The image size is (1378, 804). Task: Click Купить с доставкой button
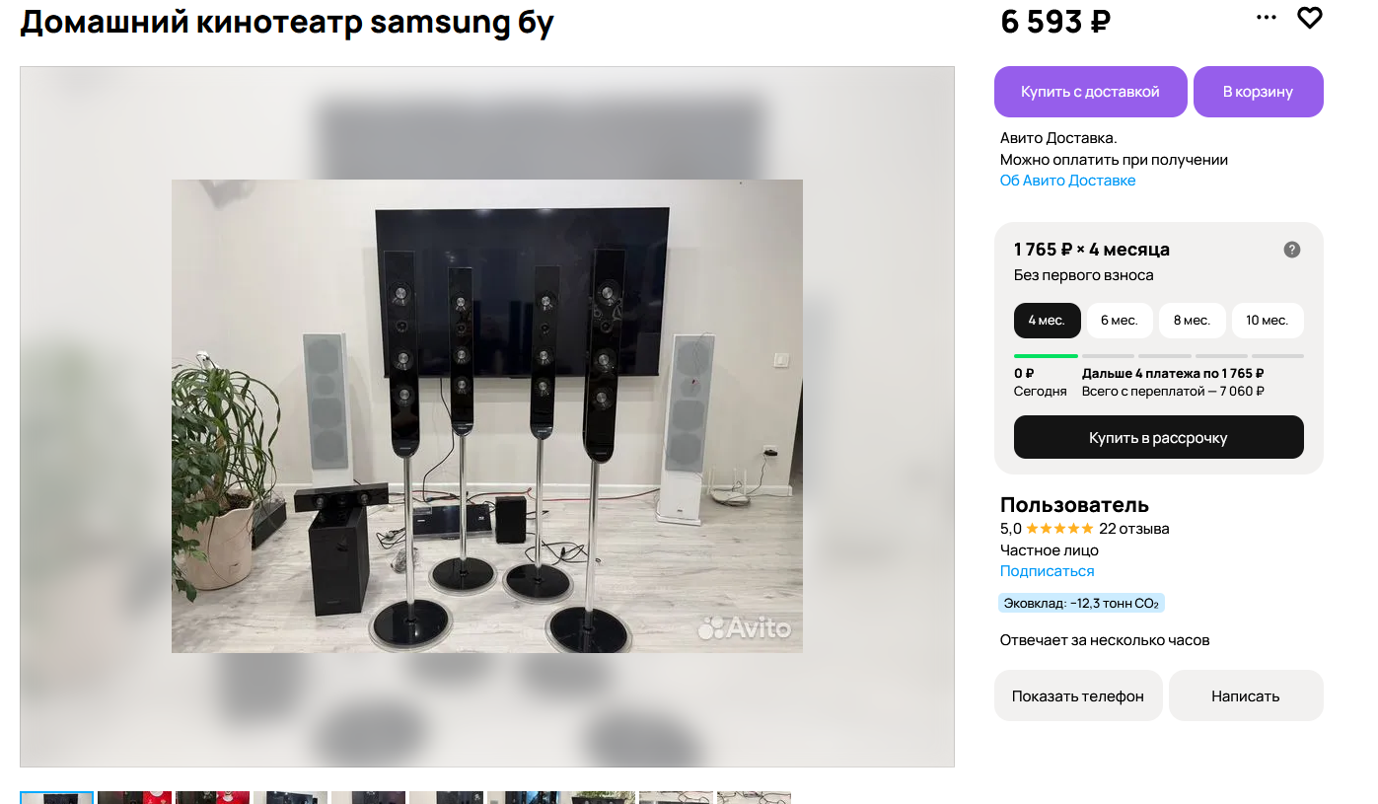pyautogui.click(x=1090, y=92)
